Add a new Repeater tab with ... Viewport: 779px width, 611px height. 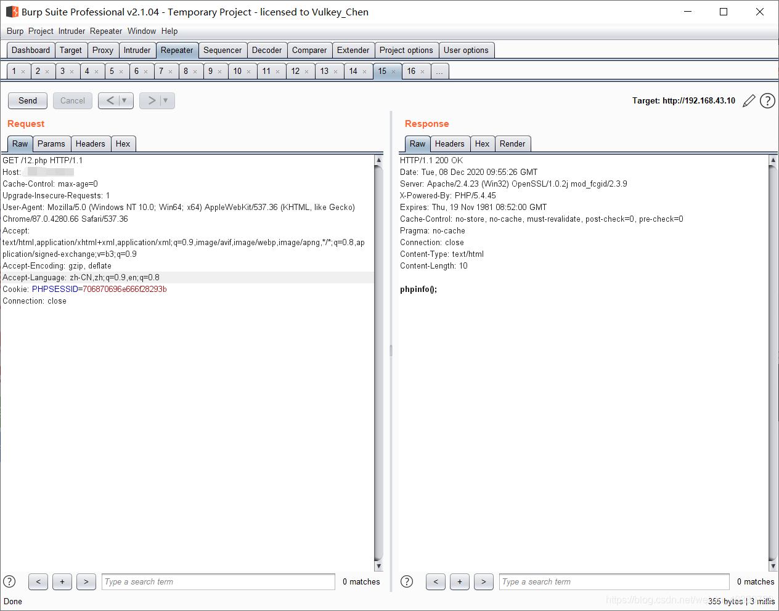439,71
